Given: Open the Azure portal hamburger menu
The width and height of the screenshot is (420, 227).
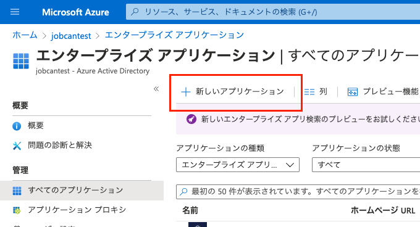Looking at the screenshot, I should coord(15,12).
